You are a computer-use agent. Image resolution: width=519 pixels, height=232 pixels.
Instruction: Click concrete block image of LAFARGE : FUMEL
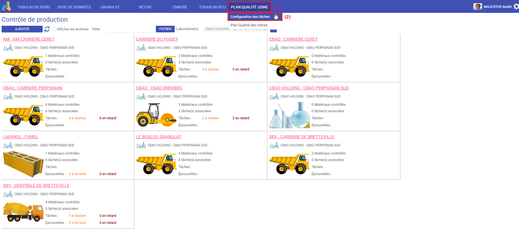[x=23, y=164]
